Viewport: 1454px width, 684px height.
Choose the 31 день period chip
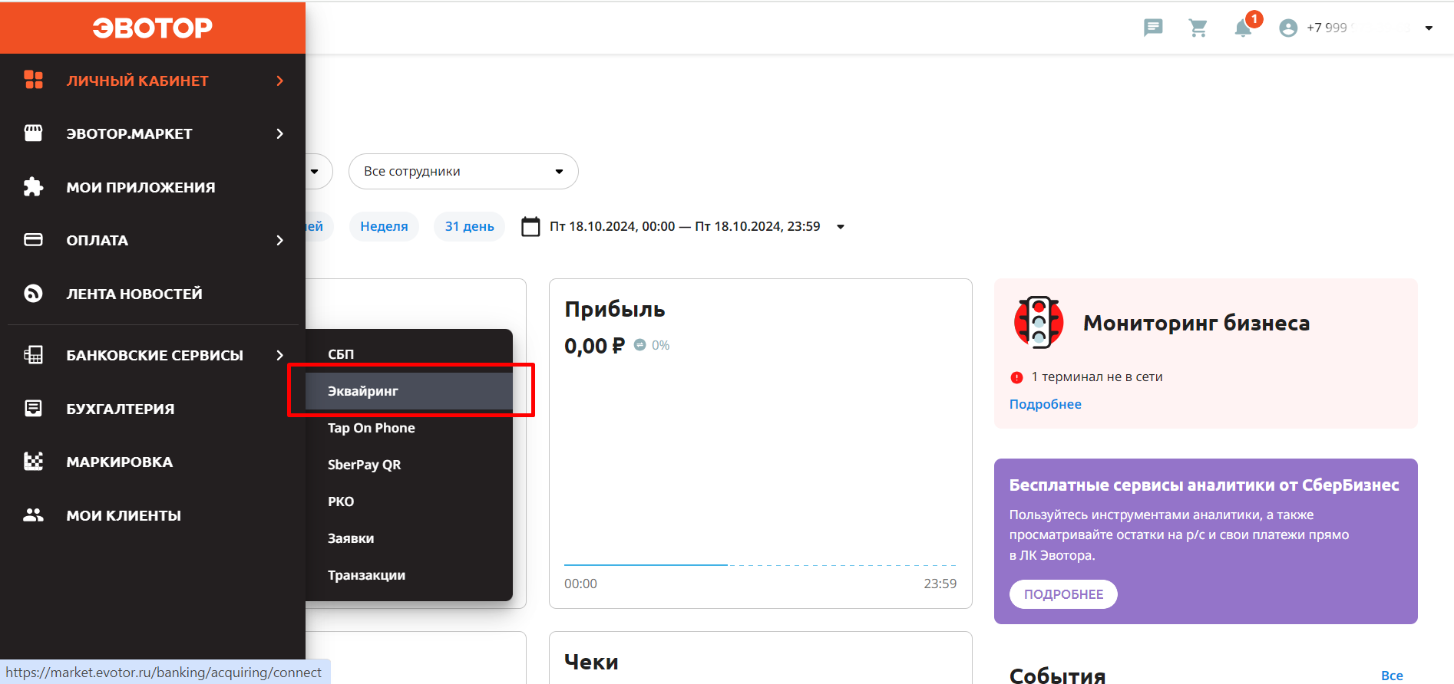pyautogui.click(x=469, y=226)
